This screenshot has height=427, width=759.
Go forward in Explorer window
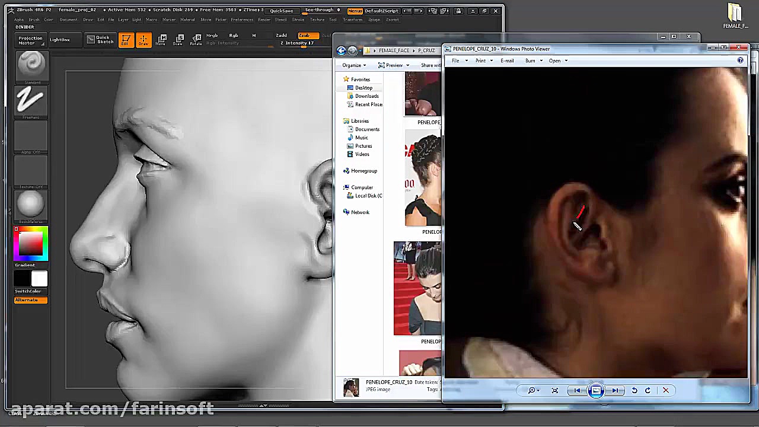click(353, 50)
